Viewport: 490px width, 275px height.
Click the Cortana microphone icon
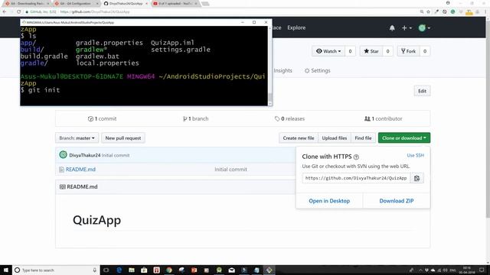(x=95, y=270)
